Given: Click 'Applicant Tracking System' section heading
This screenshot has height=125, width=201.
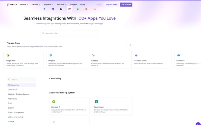Looking at the screenshot, I should pos(62,92).
